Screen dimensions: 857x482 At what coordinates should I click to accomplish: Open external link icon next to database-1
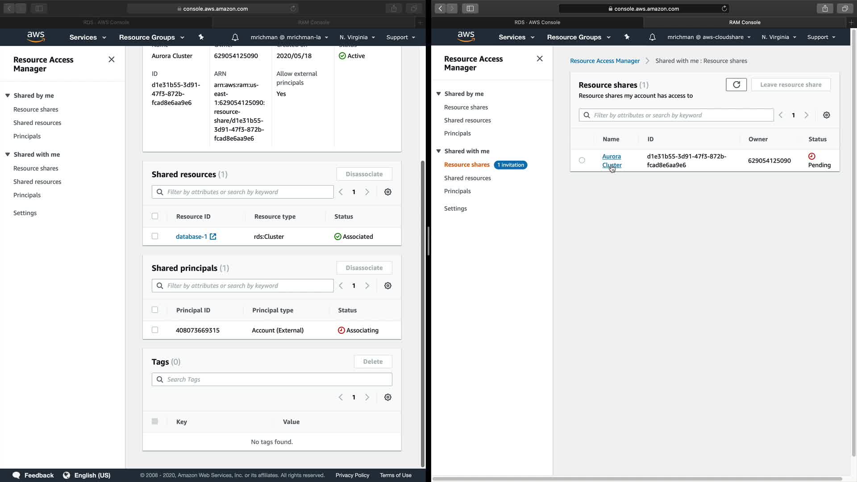[x=213, y=237]
